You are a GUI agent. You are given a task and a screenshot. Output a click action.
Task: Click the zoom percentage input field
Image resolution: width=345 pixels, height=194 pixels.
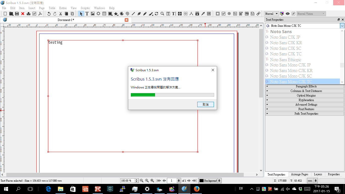[x=128, y=181]
